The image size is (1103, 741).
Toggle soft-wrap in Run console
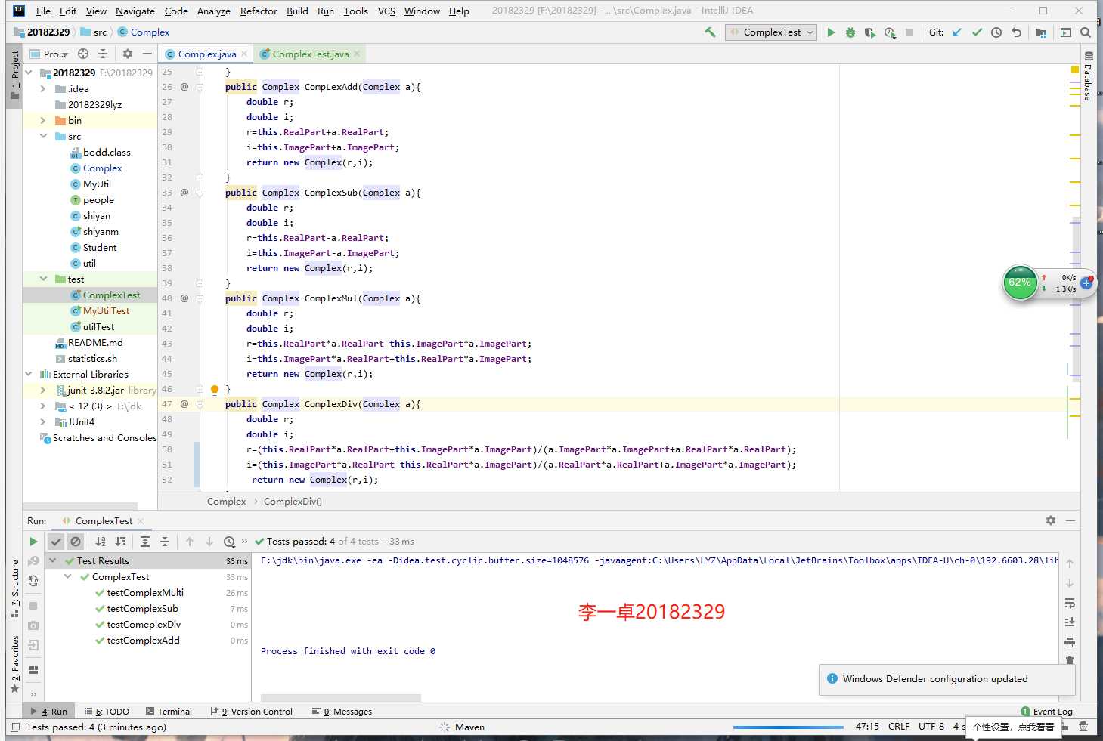pyautogui.click(x=1070, y=603)
